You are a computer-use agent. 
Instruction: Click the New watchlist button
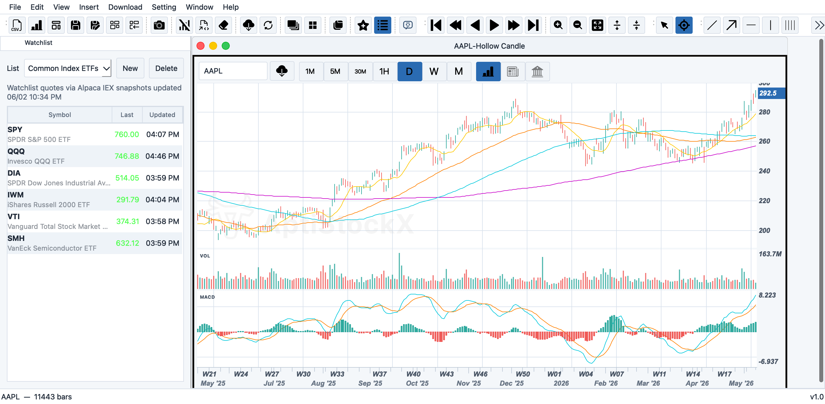pyautogui.click(x=130, y=68)
